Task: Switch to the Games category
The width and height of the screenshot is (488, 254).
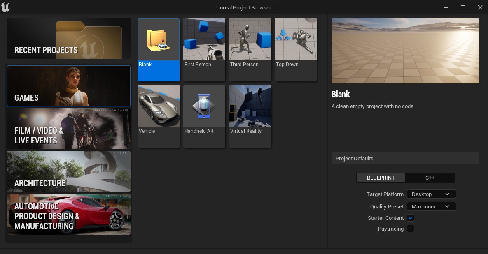Action: (69, 86)
